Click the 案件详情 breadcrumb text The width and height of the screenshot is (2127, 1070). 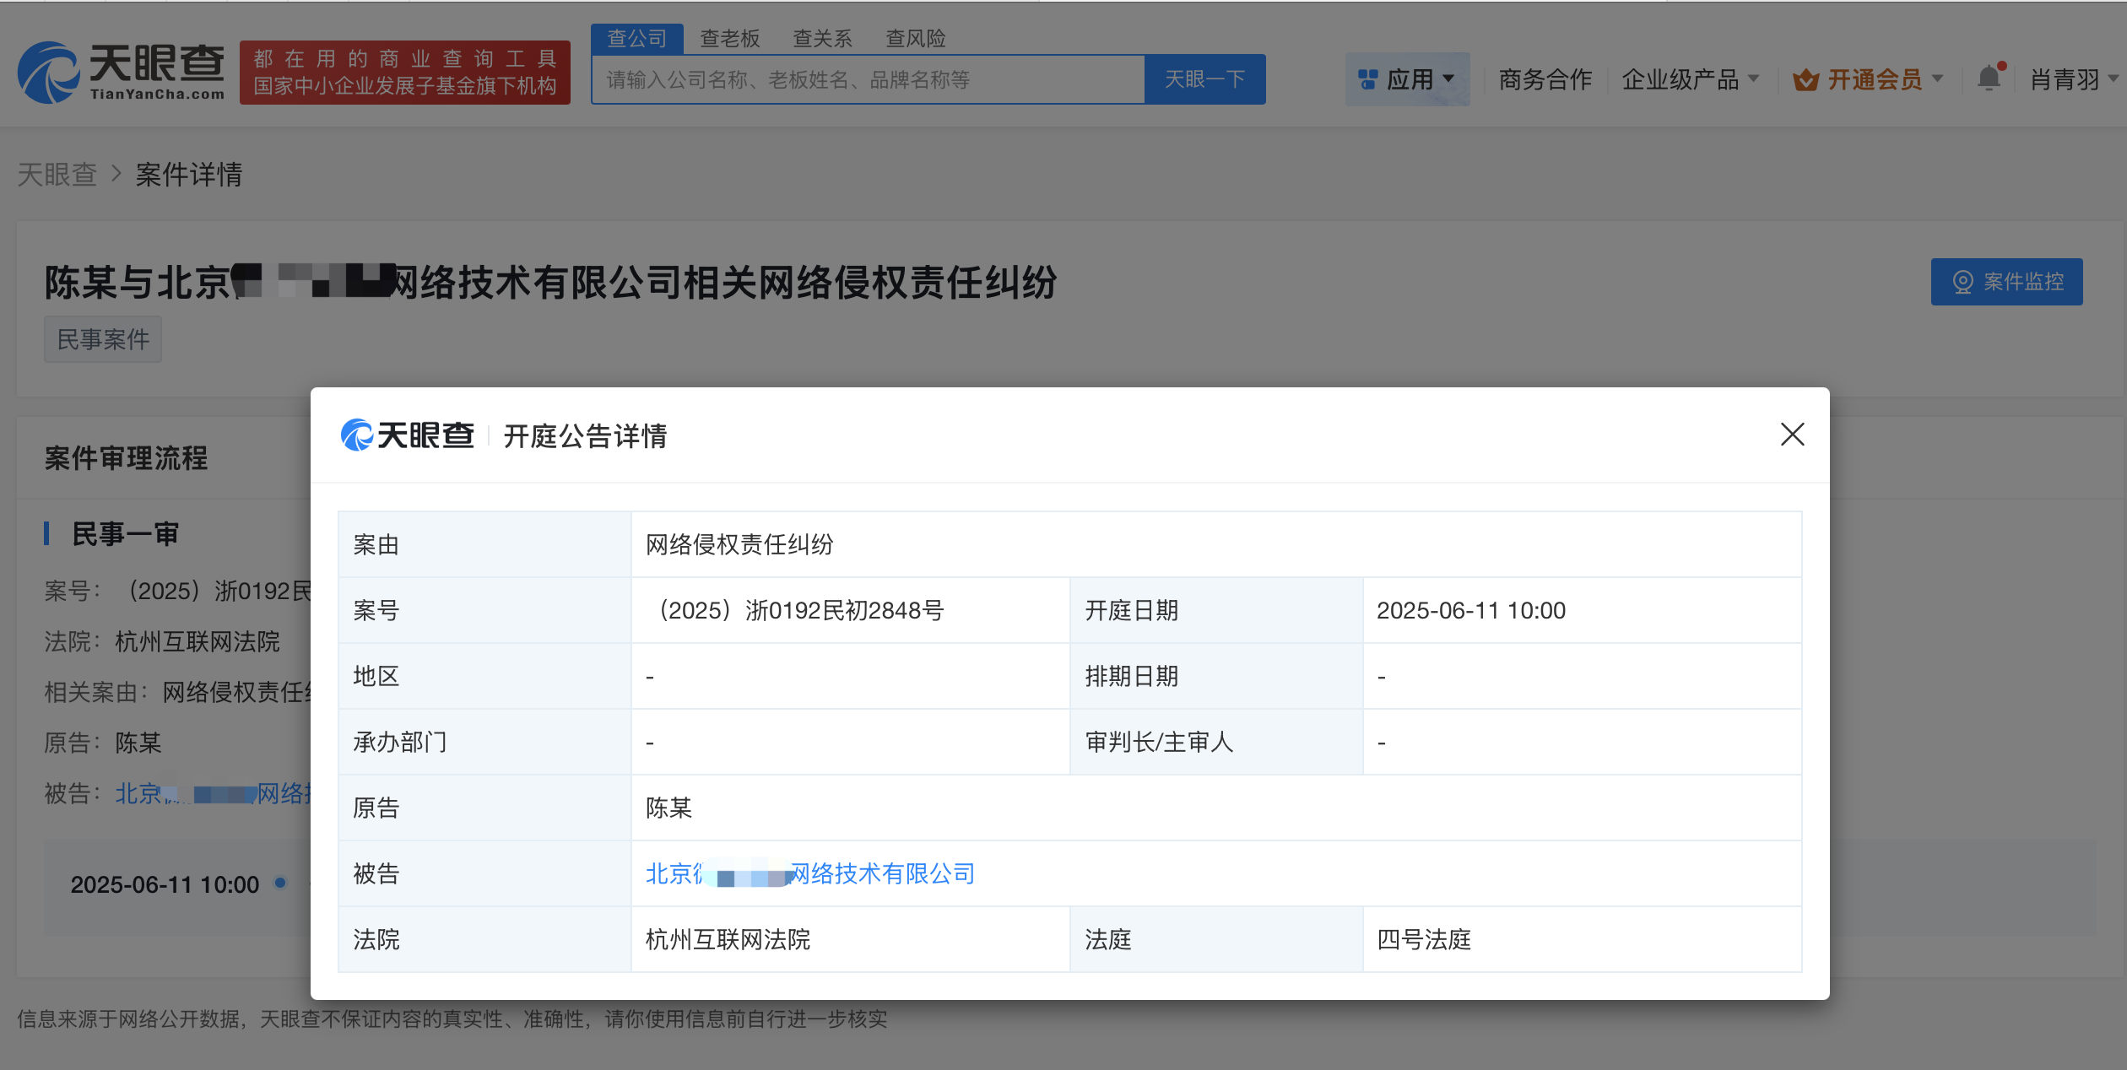tap(189, 175)
